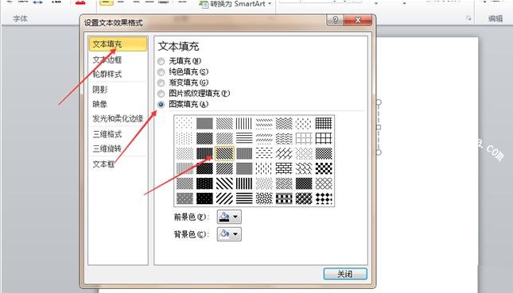Image resolution: width=513 pixels, height=293 pixels.
Task: Click the SmartArt icon in ribbon
Action: coord(204,4)
